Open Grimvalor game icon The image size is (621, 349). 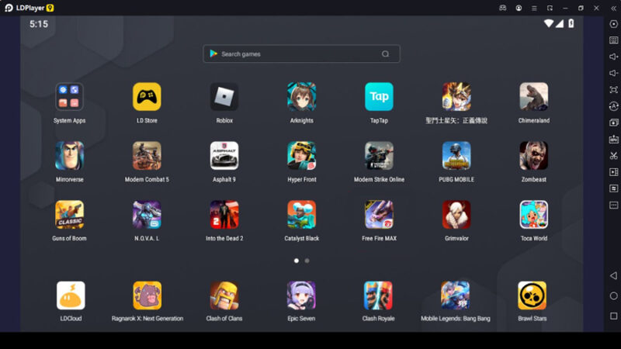click(x=456, y=215)
